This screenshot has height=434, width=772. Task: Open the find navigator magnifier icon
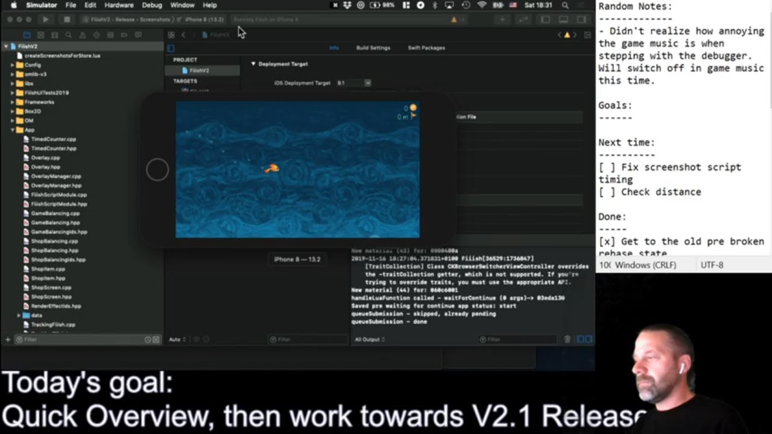pos(68,35)
